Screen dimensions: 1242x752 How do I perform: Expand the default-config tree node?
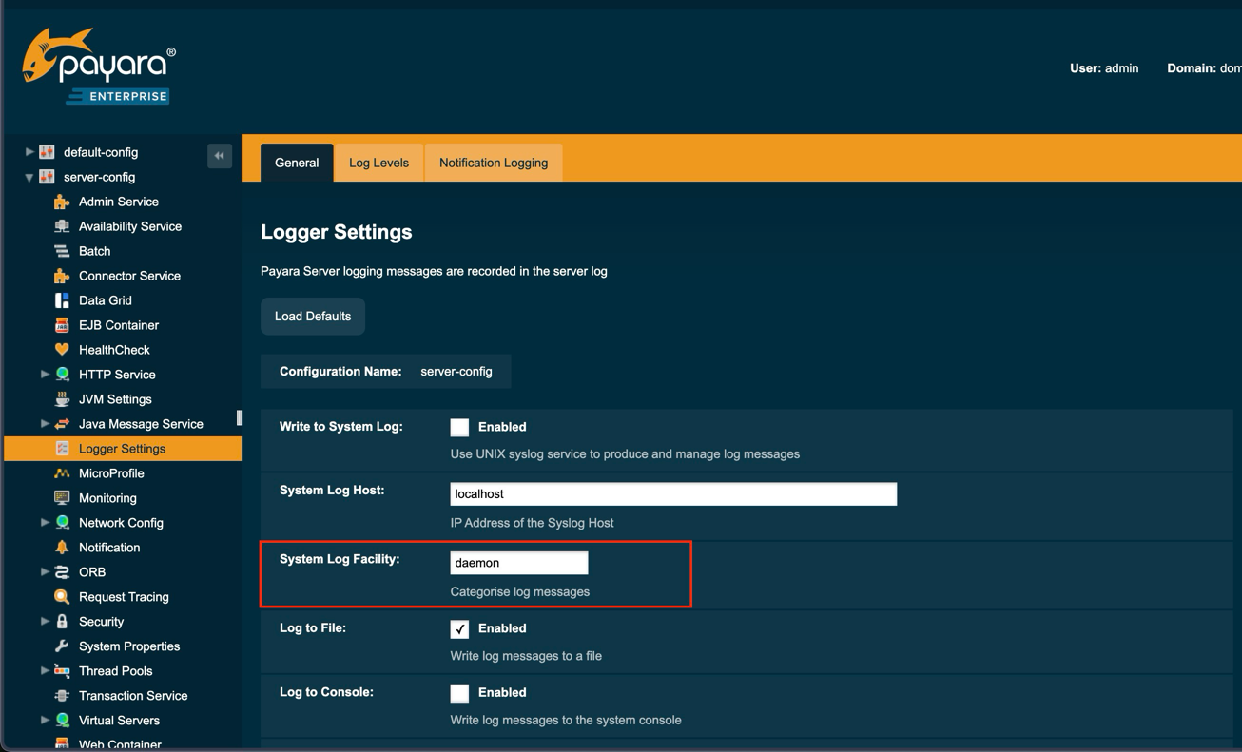29,152
